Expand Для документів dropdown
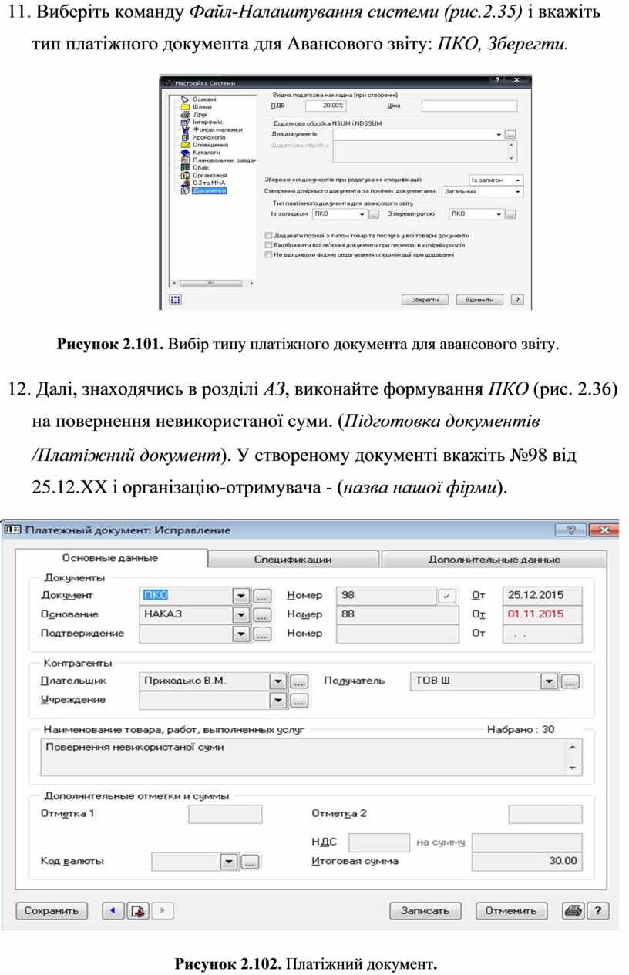The height and width of the screenshot is (975, 629). pos(499,134)
